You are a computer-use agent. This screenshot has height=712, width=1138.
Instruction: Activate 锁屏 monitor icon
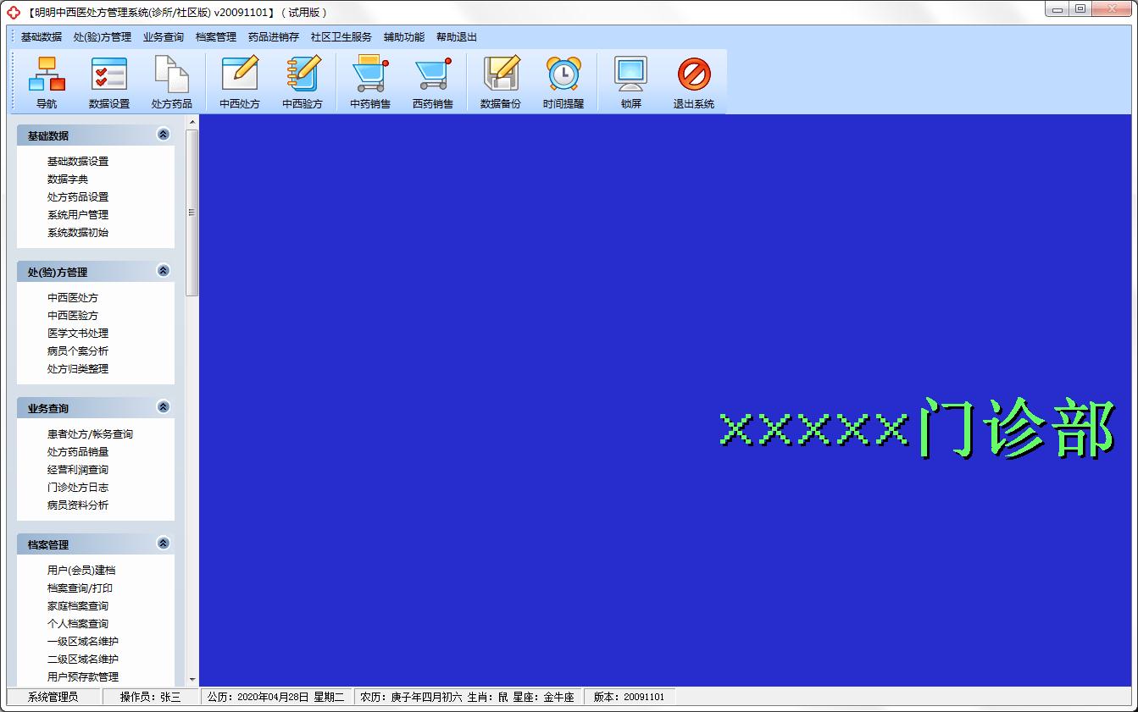click(631, 82)
